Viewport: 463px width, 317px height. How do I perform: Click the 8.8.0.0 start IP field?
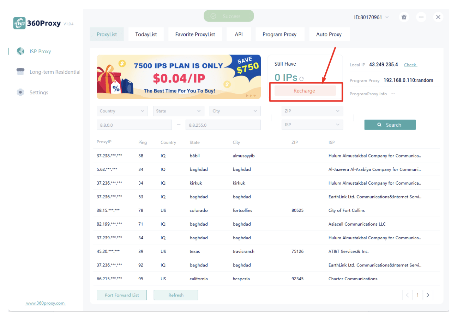[x=134, y=125]
